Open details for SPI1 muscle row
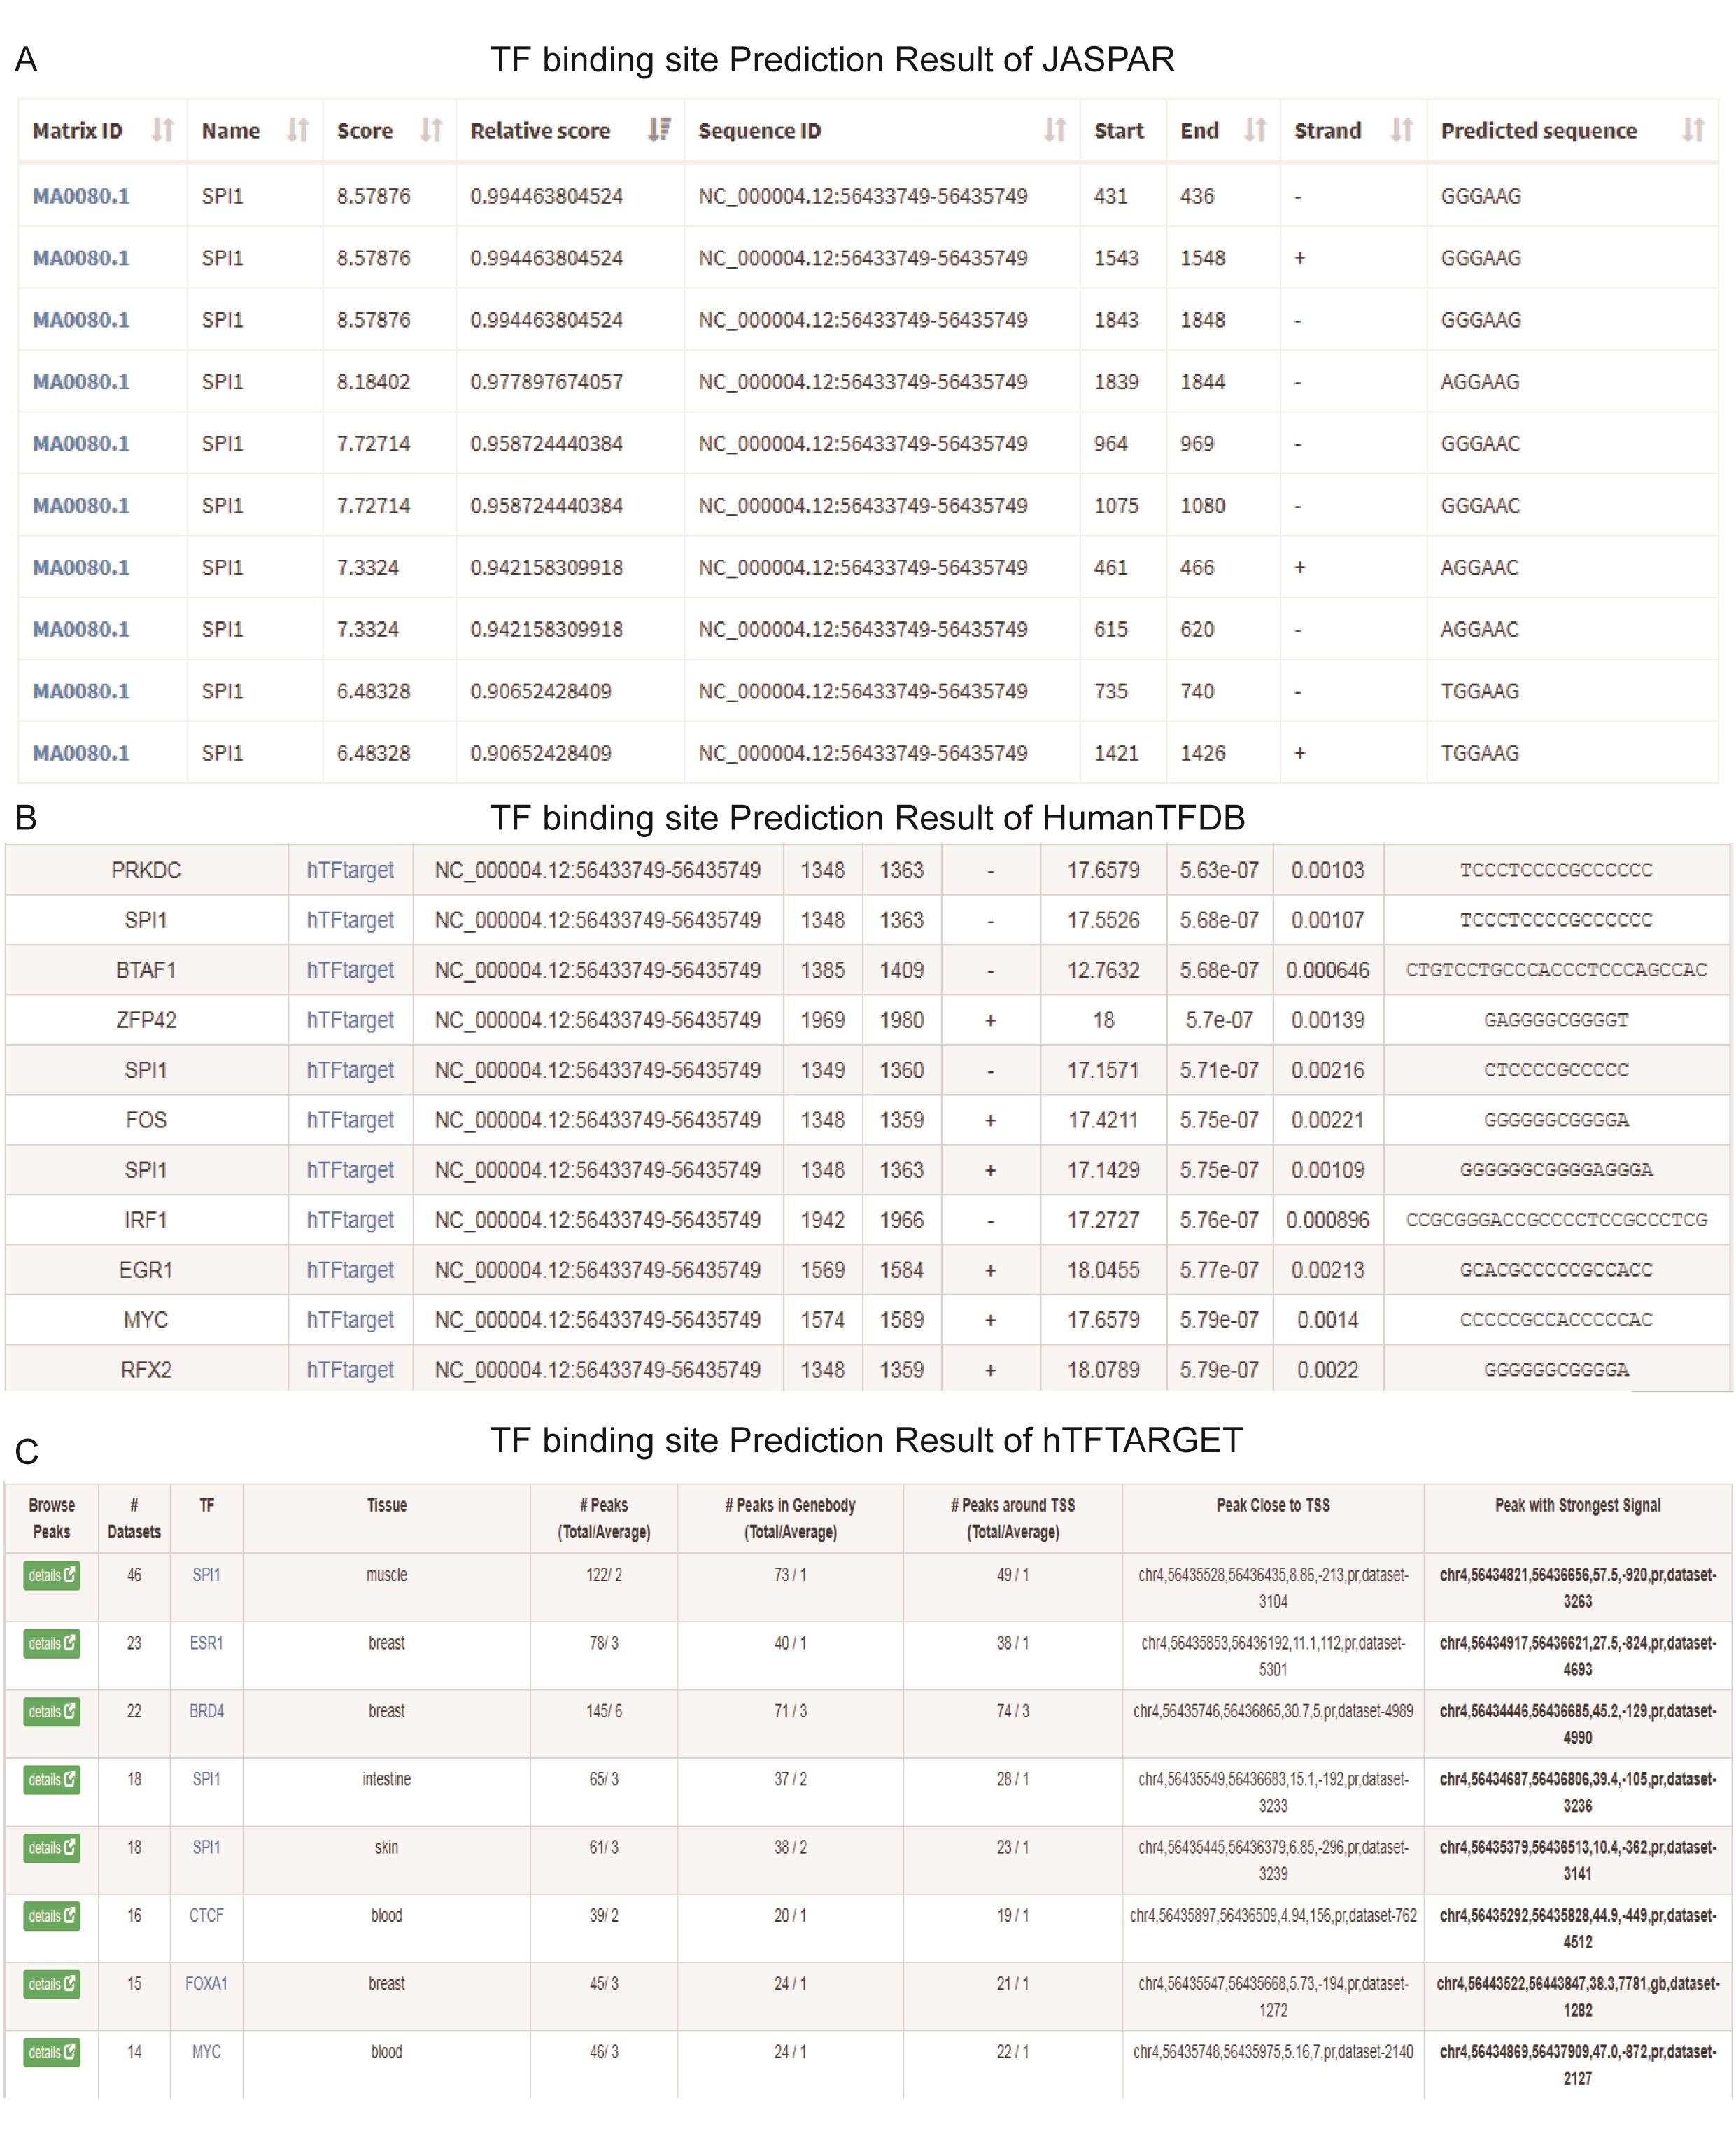The height and width of the screenshot is (2138, 1736). pyautogui.click(x=52, y=1575)
